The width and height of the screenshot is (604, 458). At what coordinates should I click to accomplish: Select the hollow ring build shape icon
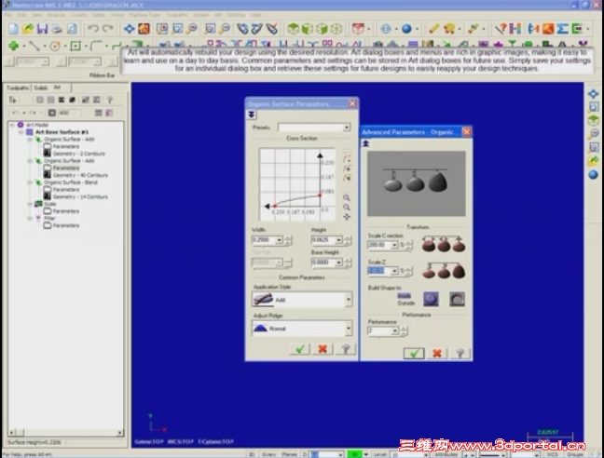click(457, 299)
